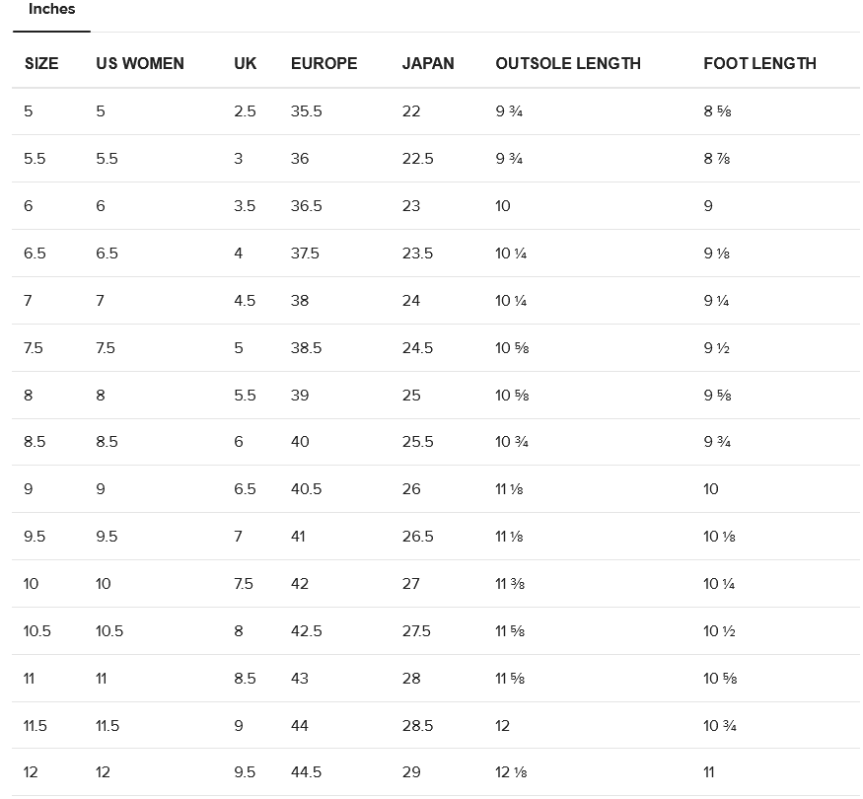Click Japan size 22.5 cell

click(417, 159)
